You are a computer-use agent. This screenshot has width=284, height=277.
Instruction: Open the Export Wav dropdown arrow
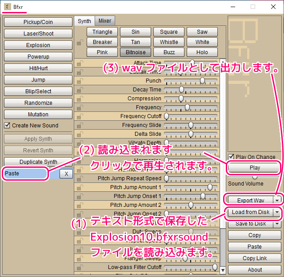pos(277,200)
